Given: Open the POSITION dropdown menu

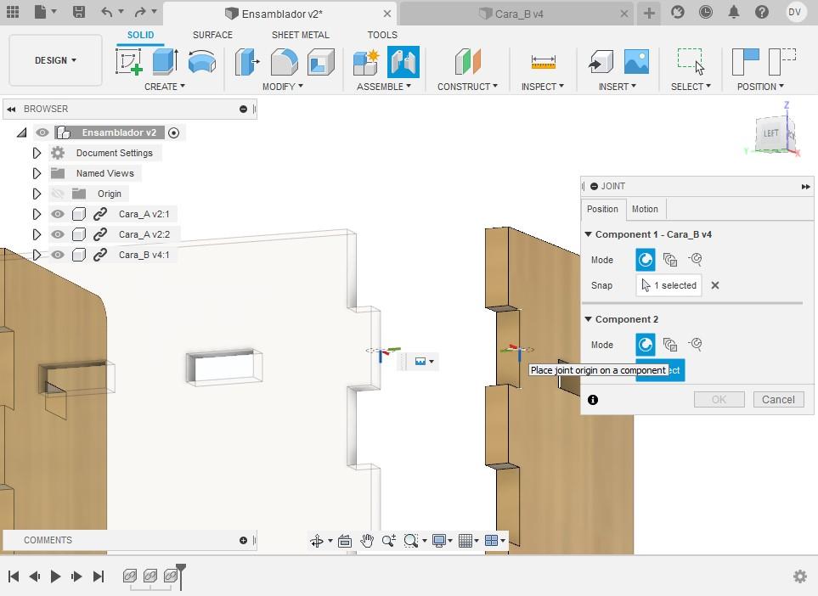Looking at the screenshot, I should (x=760, y=87).
